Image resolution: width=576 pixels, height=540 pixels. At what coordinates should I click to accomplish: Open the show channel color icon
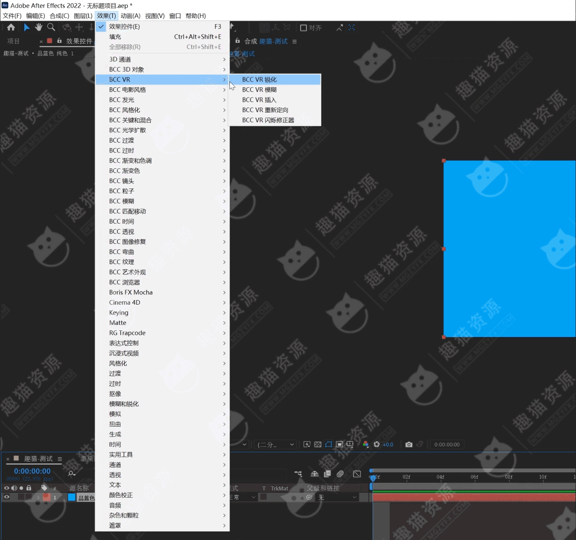[x=365, y=445]
